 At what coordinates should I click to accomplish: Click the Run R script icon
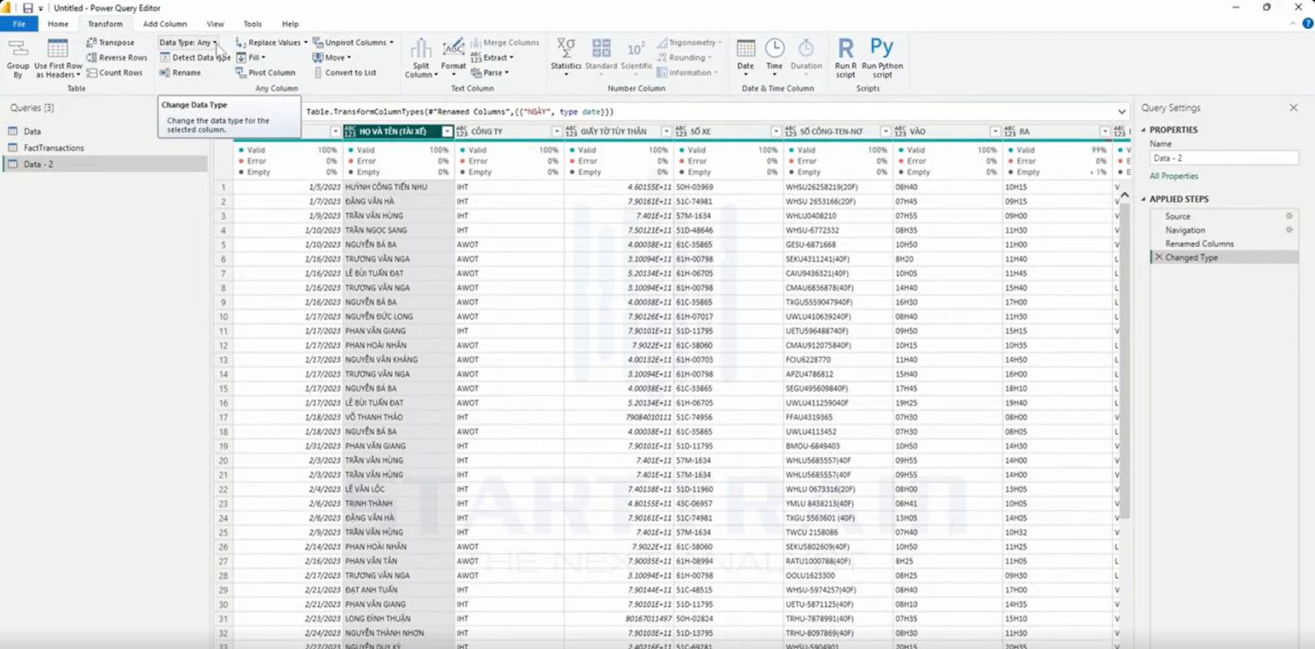pyautogui.click(x=846, y=48)
